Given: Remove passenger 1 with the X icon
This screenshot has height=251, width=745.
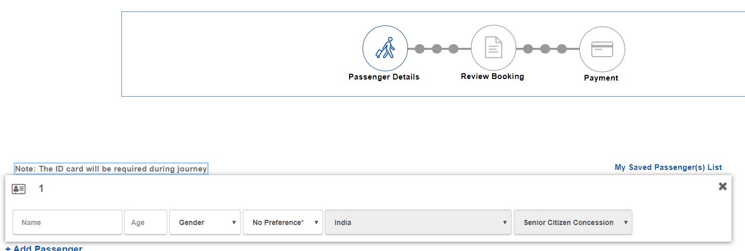Looking at the screenshot, I should tap(723, 187).
